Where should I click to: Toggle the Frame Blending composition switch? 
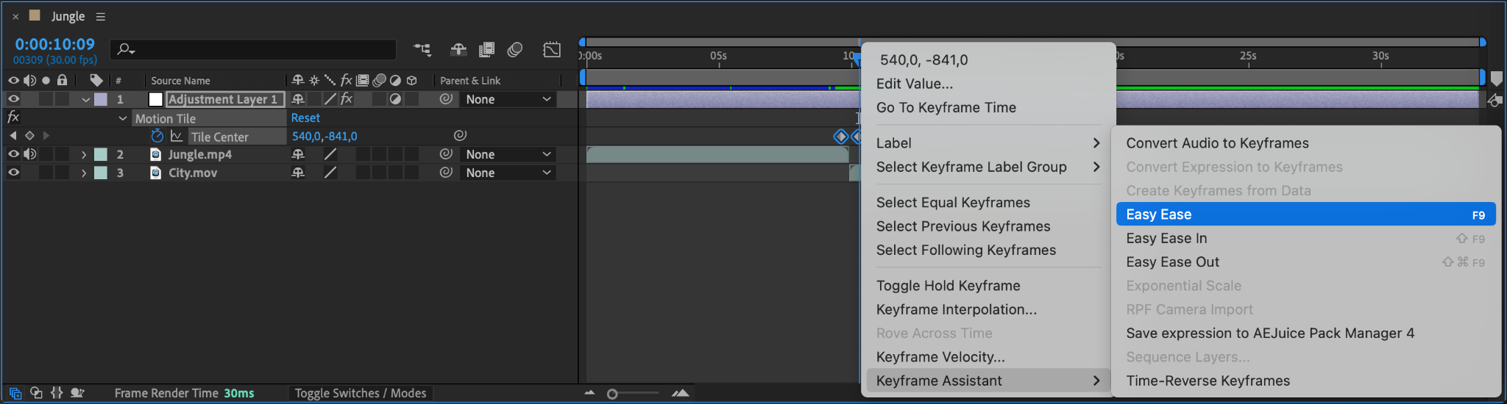(486, 50)
